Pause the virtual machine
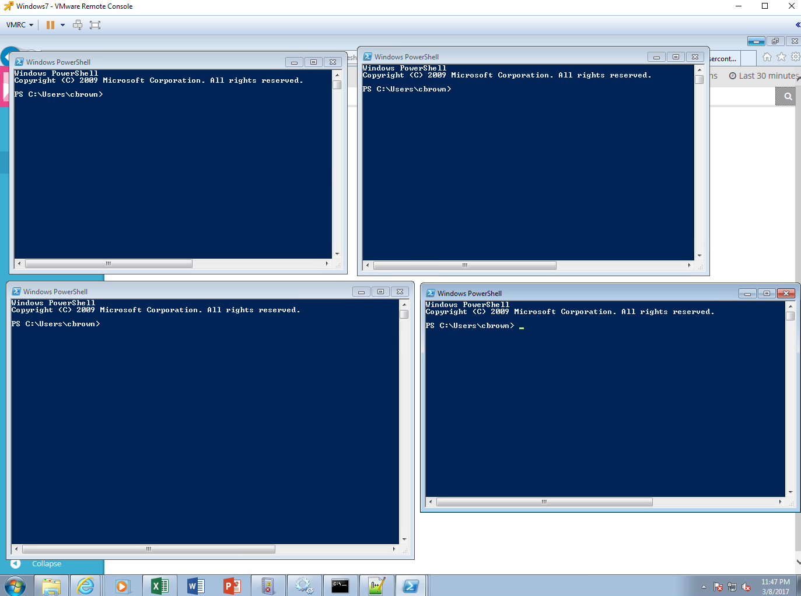Screen dimensions: 801x596 (51, 25)
